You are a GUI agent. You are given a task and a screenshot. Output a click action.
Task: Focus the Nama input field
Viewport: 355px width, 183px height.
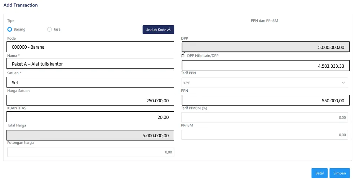[90, 64]
